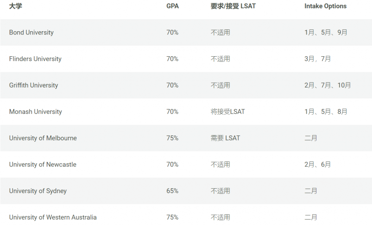Image resolution: width=372 pixels, height=225 pixels.
Task: Select Bond intake 1月、5月、9月 cell
Action: click(326, 33)
